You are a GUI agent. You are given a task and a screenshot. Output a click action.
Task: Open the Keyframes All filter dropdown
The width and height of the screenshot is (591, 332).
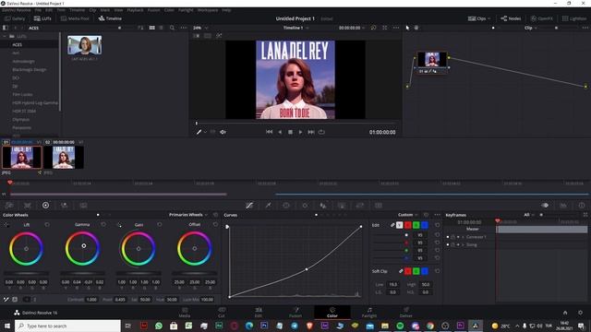[529, 215]
